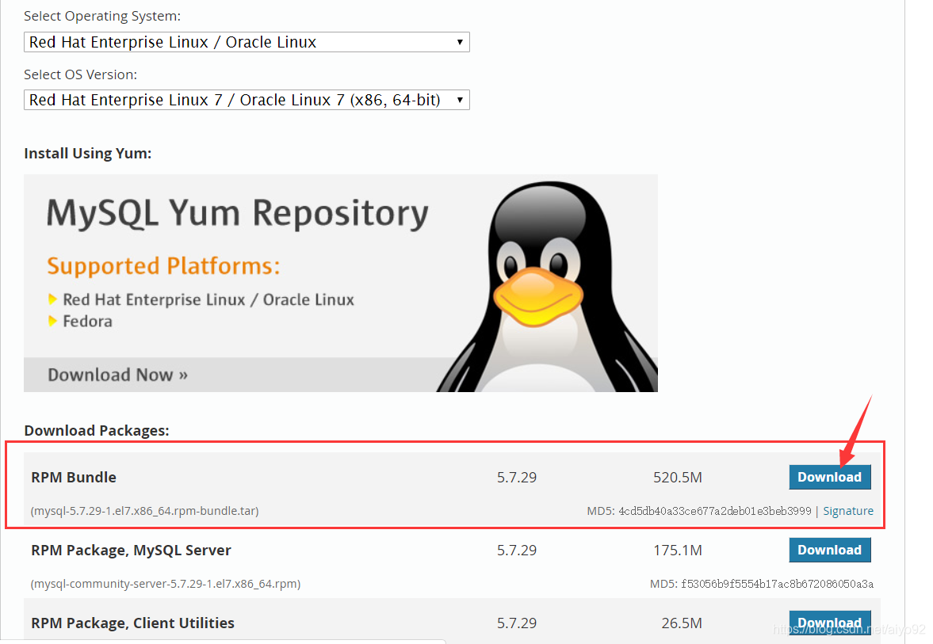Screen dimensions: 933x644
Task: Select RPM Package, MySQL Server title
Action: click(x=131, y=551)
